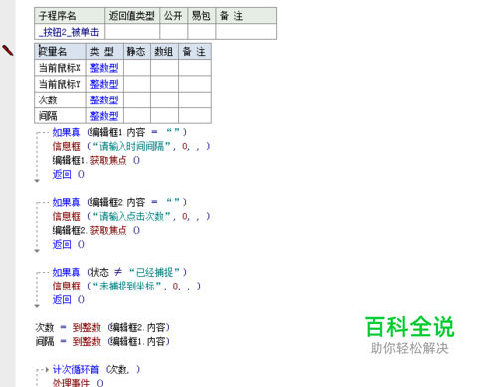Image resolution: width=498 pixels, height=387 pixels.
Task: Click the 数组 column header
Action: point(164,52)
